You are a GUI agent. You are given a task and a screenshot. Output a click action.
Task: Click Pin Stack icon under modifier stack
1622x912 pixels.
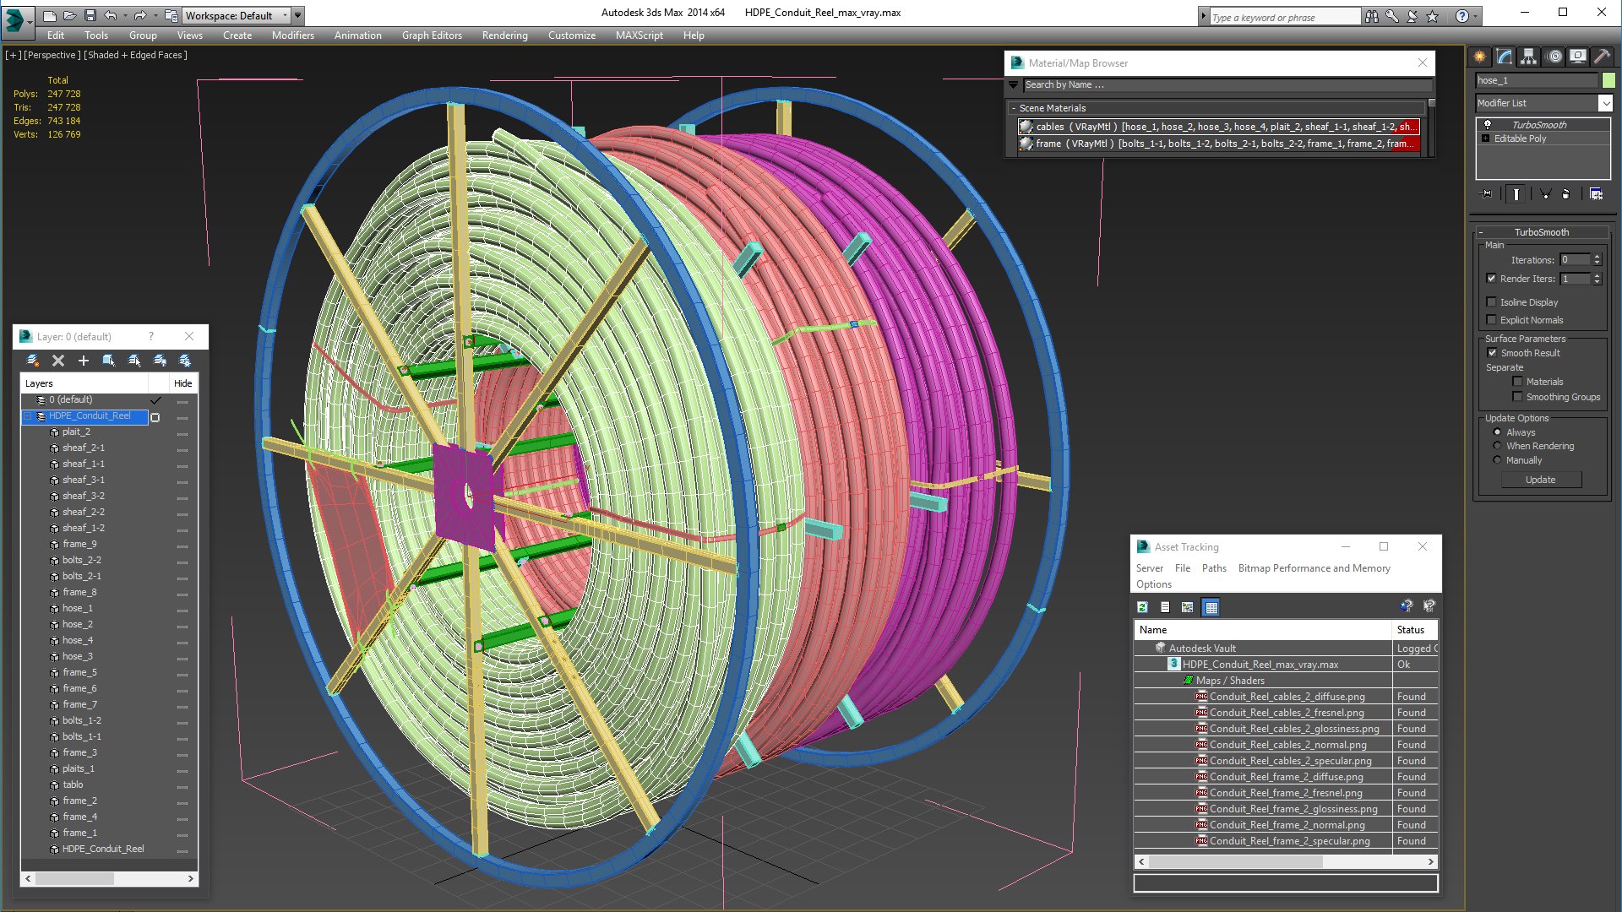1487,194
